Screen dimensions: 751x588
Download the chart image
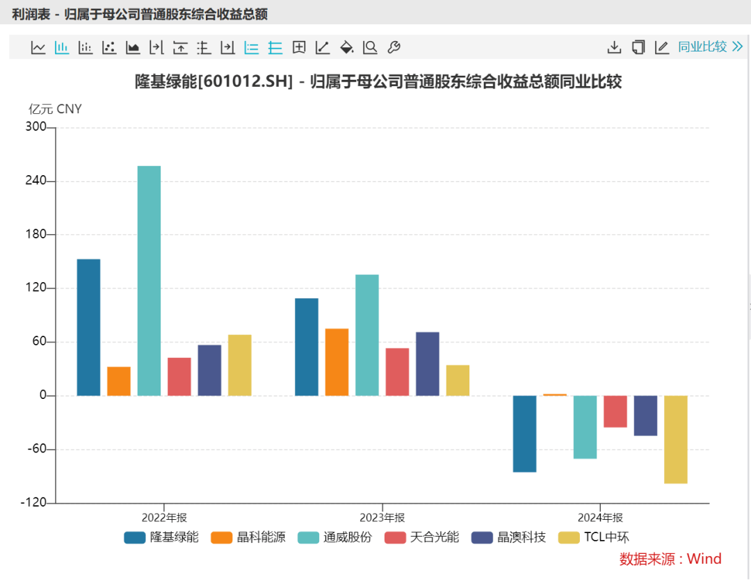click(615, 47)
